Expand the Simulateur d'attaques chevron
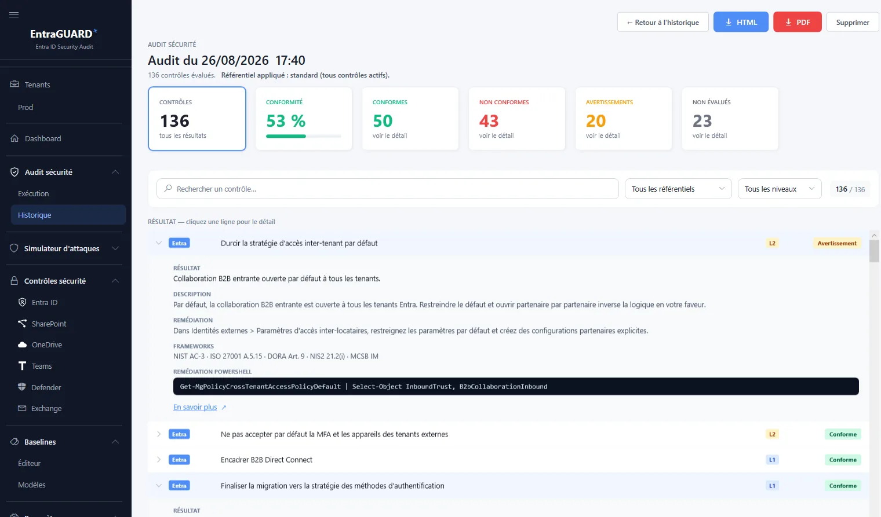The height and width of the screenshot is (517, 881). coord(115,248)
